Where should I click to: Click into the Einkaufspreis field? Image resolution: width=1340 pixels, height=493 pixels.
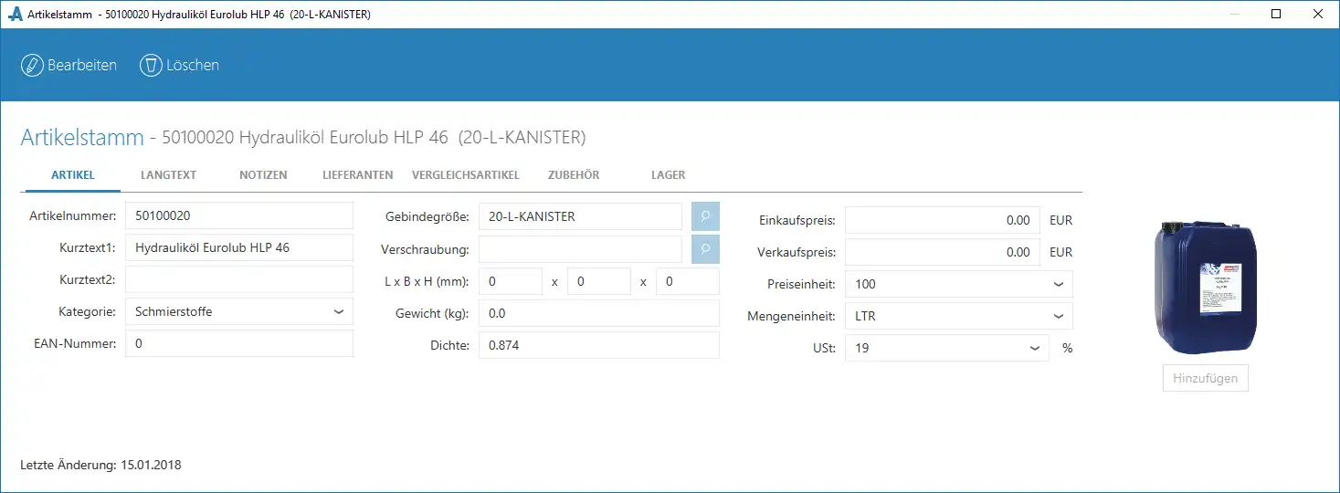[943, 220]
